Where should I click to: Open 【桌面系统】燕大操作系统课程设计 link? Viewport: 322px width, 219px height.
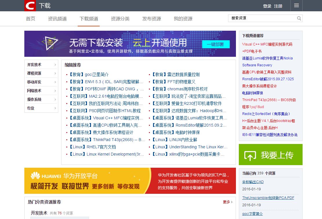(101, 132)
